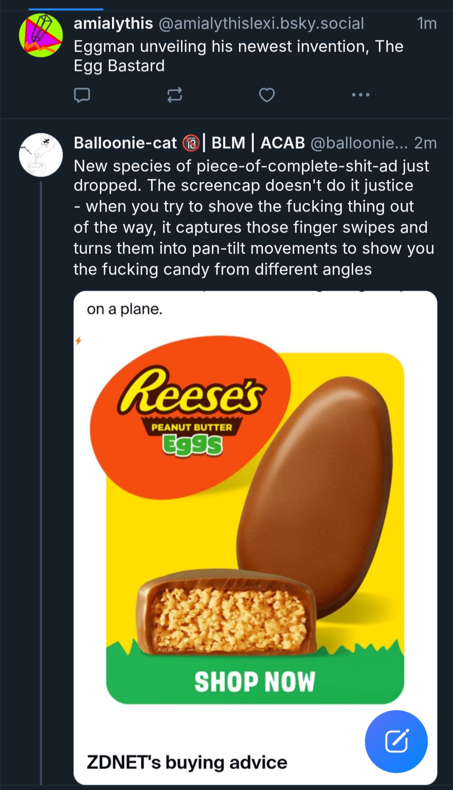Tap the green SHOP NOW banner
The height and width of the screenshot is (790, 453).
point(255,681)
